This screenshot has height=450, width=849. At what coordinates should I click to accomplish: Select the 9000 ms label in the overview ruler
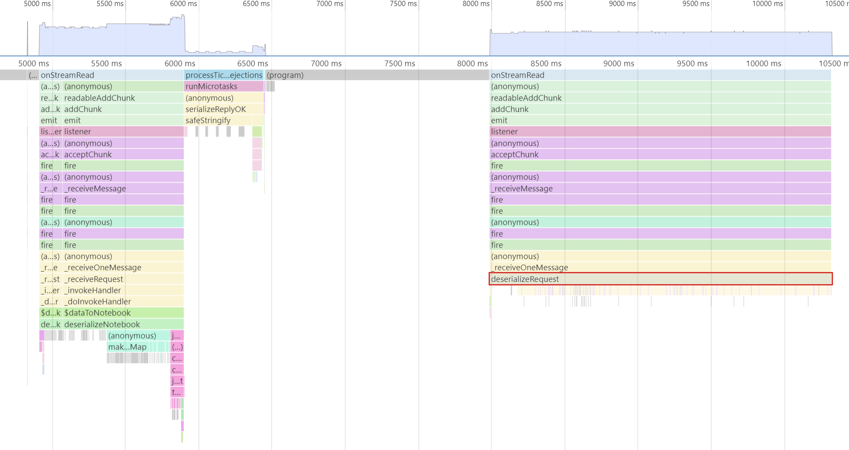pos(622,4)
